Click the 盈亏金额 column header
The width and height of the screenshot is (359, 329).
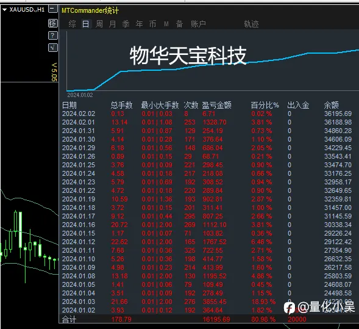click(216, 105)
